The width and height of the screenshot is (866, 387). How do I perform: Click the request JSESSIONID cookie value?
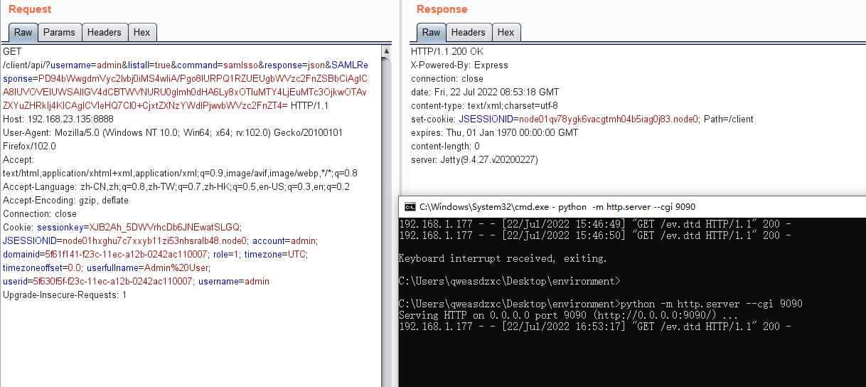(154, 241)
